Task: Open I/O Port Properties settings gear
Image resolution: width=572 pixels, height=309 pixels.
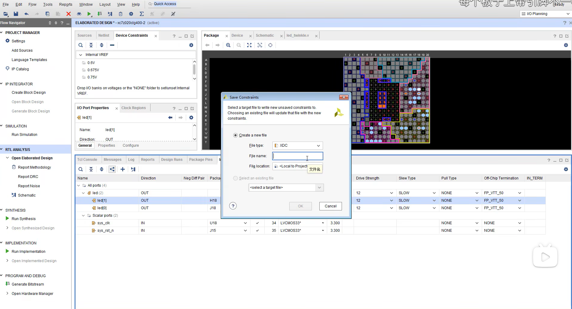Action: tap(191, 118)
